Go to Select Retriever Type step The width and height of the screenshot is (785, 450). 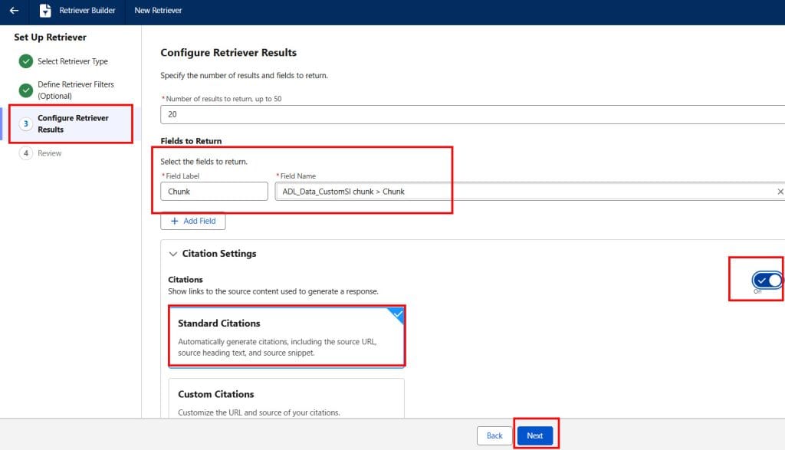(x=73, y=61)
